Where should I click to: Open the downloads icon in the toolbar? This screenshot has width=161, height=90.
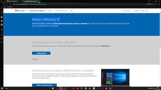156,4
